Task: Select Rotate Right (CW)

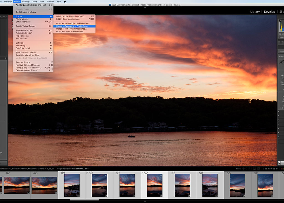Action: pyautogui.click(x=33, y=33)
